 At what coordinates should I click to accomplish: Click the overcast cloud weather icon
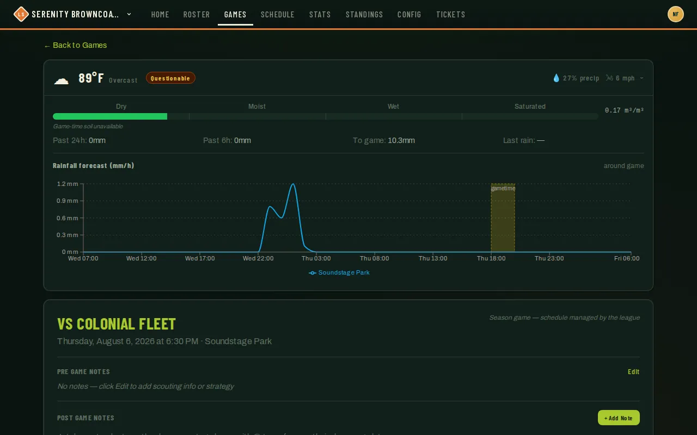tap(61, 80)
